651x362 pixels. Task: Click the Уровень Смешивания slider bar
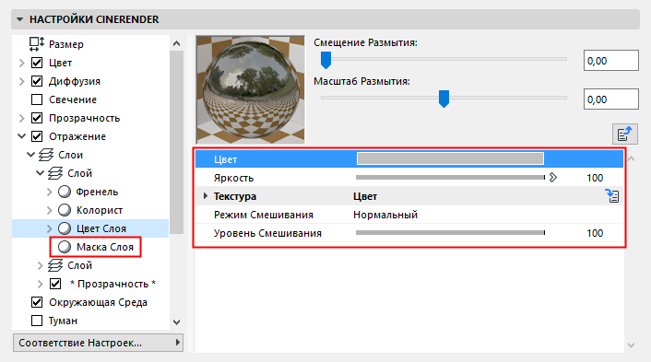(x=451, y=233)
